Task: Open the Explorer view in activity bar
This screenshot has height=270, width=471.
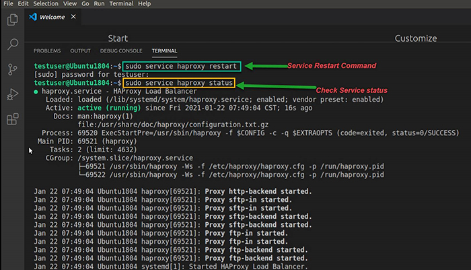Action: point(11,20)
